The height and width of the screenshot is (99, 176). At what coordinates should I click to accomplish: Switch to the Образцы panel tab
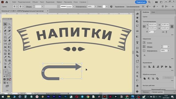coord(146,92)
